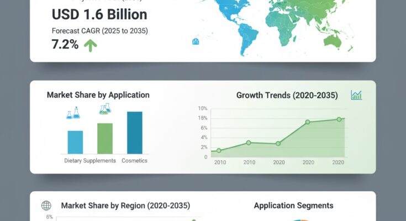
Task: Click the USD 1.6 Billion value
Action: click(x=99, y=14)
